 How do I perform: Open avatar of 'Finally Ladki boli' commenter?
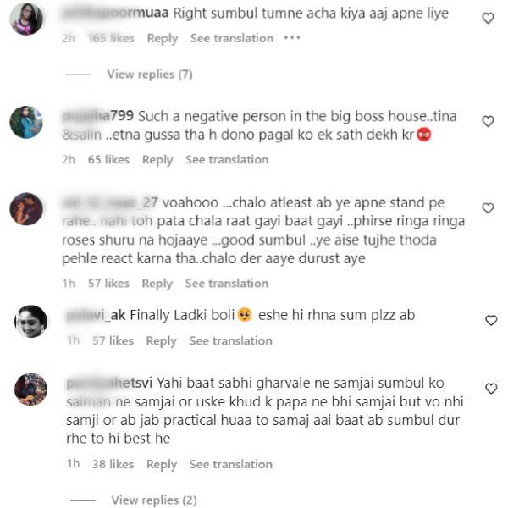click(x=31, y=322)
